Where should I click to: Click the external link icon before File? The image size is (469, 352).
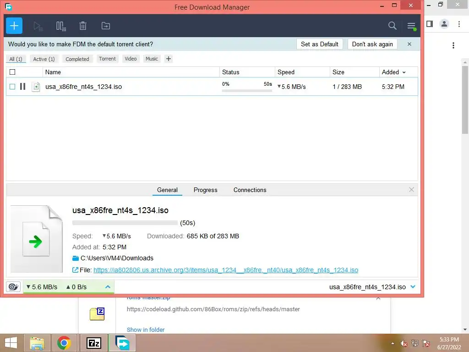point(76,270)
